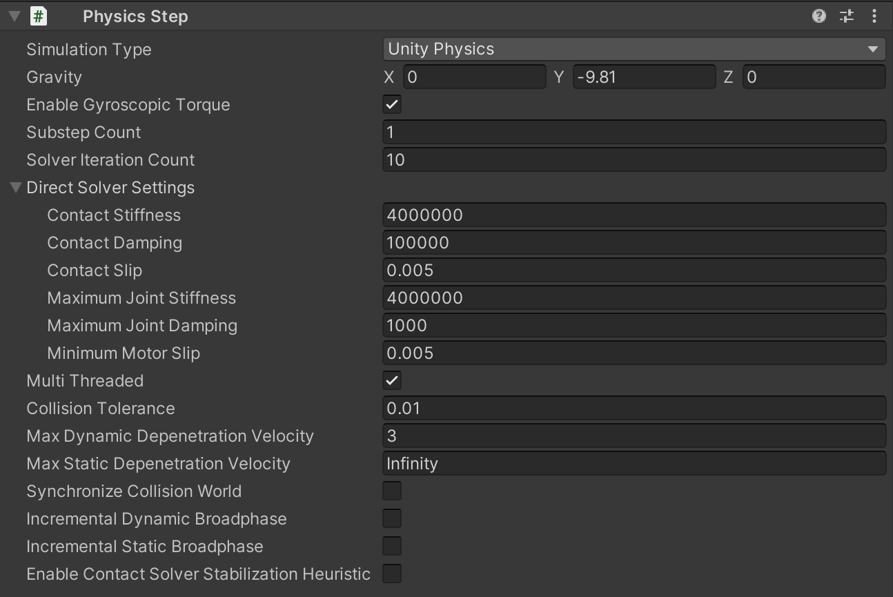Click the Maximum Joint Stiffness label

tap(141, 297)
